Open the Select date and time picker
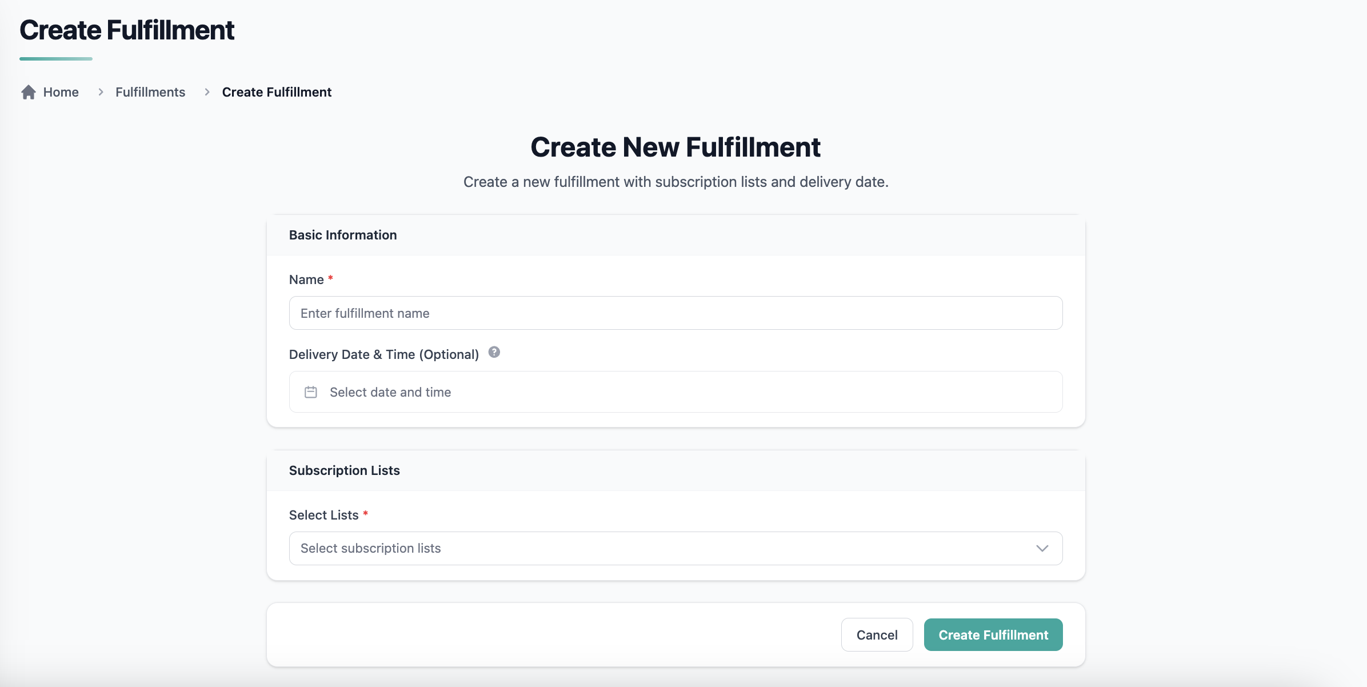1367x687 pixels. coord(675,392)
